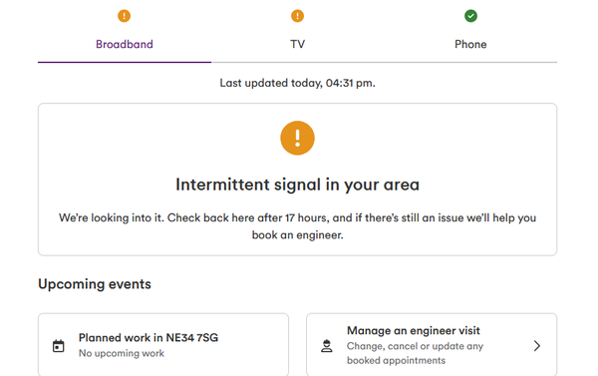Click the Upcoming events heading
The width and height of the screenshot is (598, 376).
(x=95, y=284)
